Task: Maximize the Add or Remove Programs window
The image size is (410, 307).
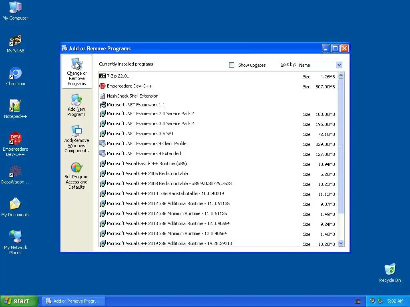Action: (335, 48)
